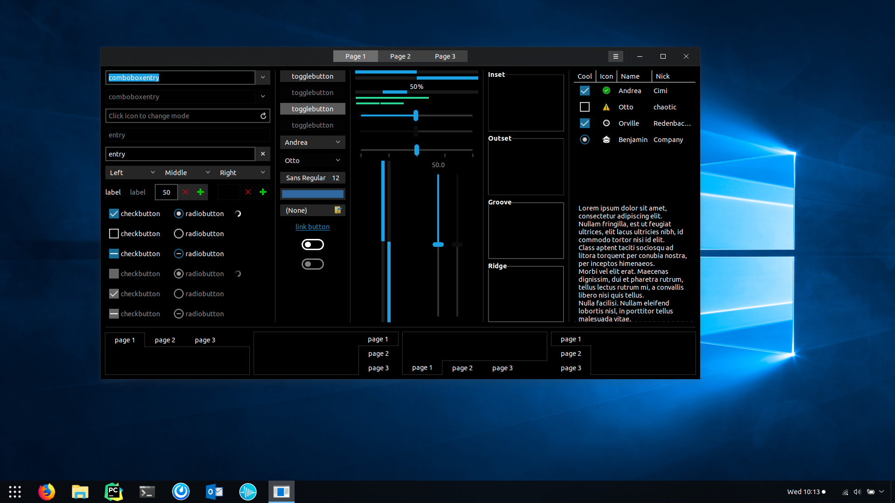This screenshot has width=895, height=503.
Task: Toggle the first on/off switch
Action: point(312,245)
